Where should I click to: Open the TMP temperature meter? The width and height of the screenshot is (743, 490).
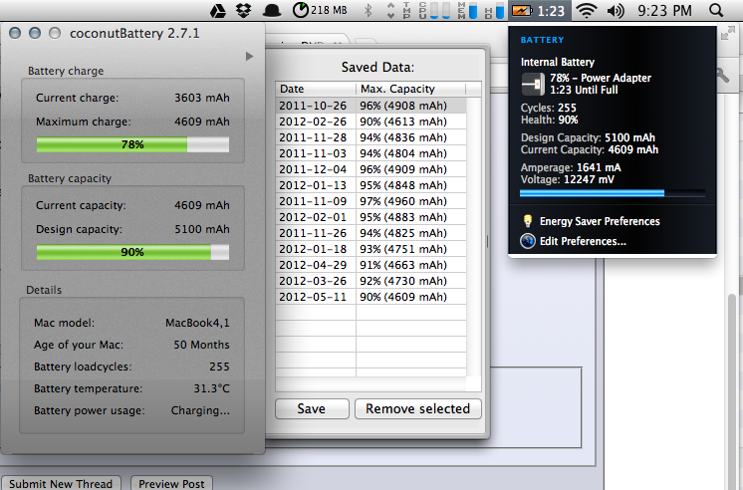[406, 10]
